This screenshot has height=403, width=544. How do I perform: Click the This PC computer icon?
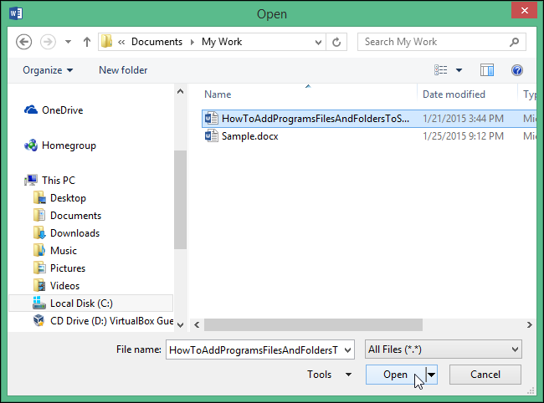[x=31, y=181]
